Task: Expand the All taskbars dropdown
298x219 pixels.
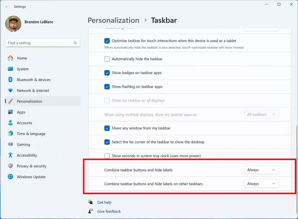Action: point(261,114)
